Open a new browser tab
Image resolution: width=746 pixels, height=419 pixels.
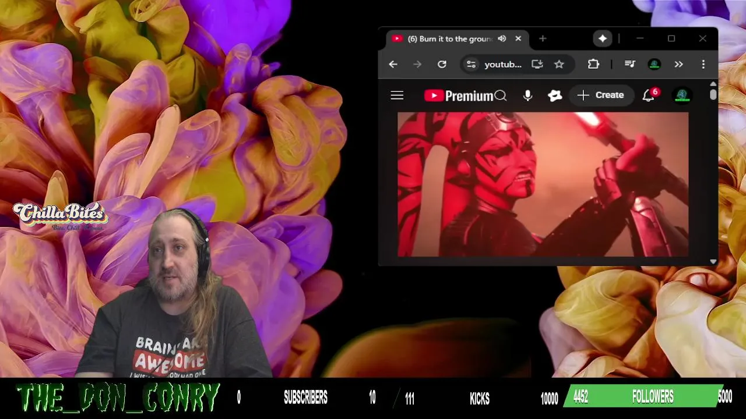click(543, 39)
